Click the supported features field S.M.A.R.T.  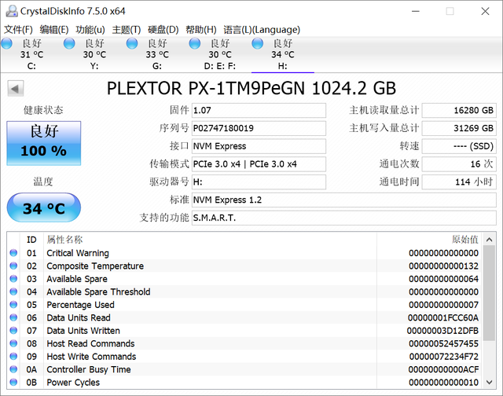coord(344,218)
